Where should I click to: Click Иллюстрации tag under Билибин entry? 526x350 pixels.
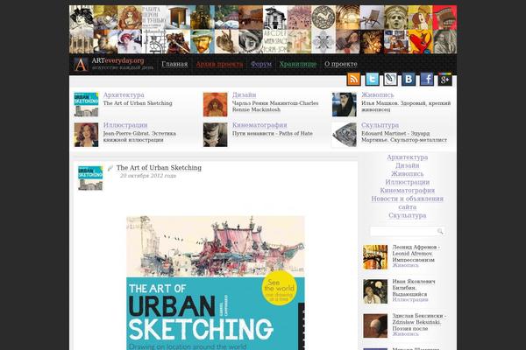click(410, 299)
